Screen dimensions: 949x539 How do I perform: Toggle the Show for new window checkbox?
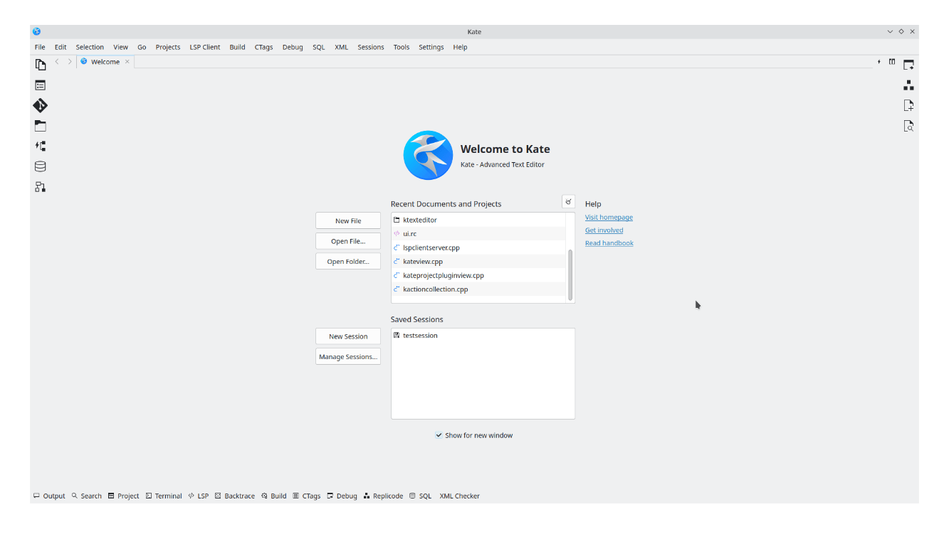pos(439,434)
